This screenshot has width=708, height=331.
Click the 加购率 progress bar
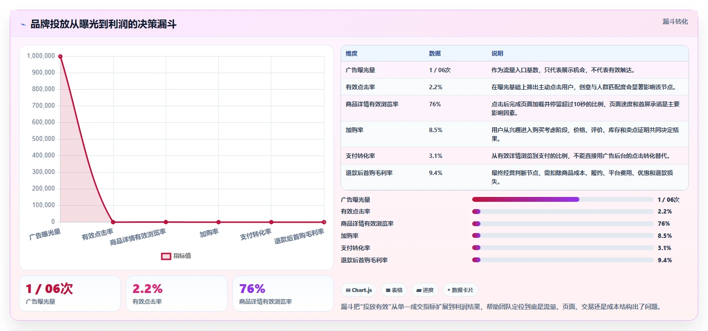(x=563, y=235)
